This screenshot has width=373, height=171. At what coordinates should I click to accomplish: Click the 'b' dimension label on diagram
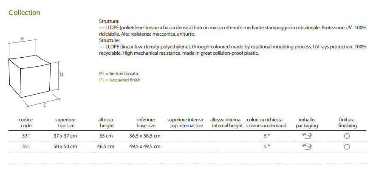click(x=62, y=74)
